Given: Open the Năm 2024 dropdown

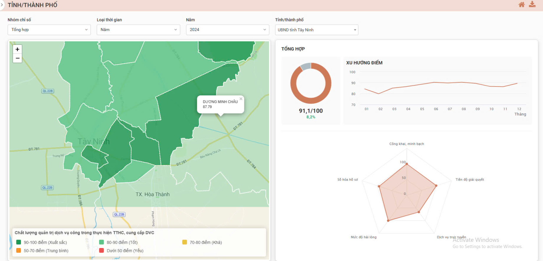Looking at the screenshot, I should [x=228, y=30].
